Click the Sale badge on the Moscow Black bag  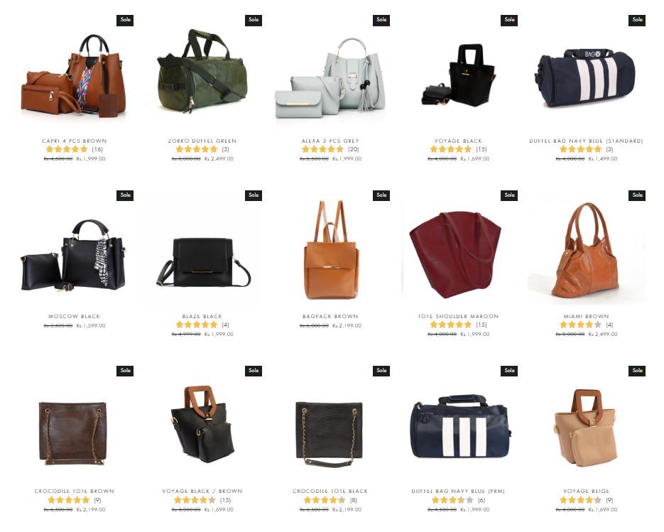click(125, 195)
